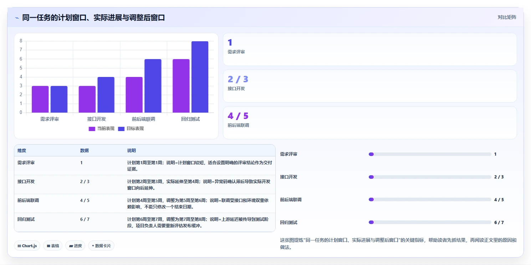
Task: Click the summary paragraph starting 这张图提炼
Action: point(398,244)
